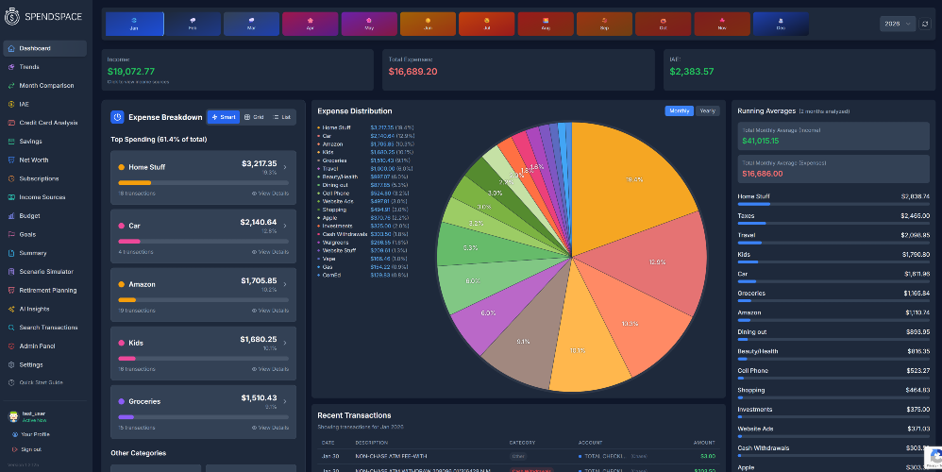Open the 2026 year dropdown
Screen dimensions: 942x472
click(898, 24)
